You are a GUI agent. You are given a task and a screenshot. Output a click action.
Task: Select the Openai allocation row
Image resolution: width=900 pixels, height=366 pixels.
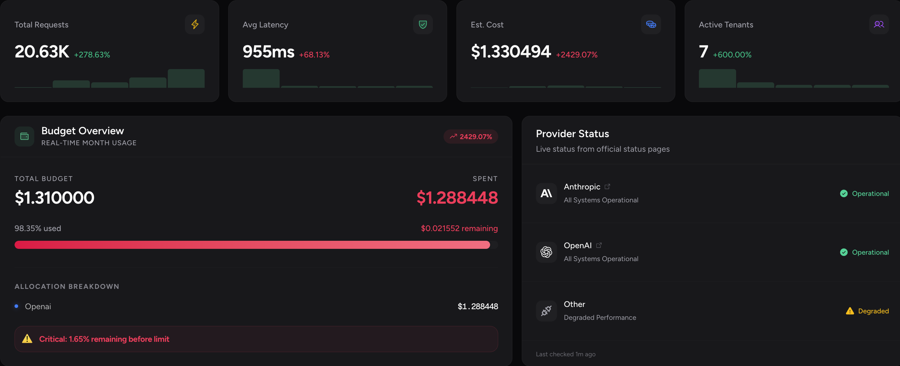coord(256,306)
